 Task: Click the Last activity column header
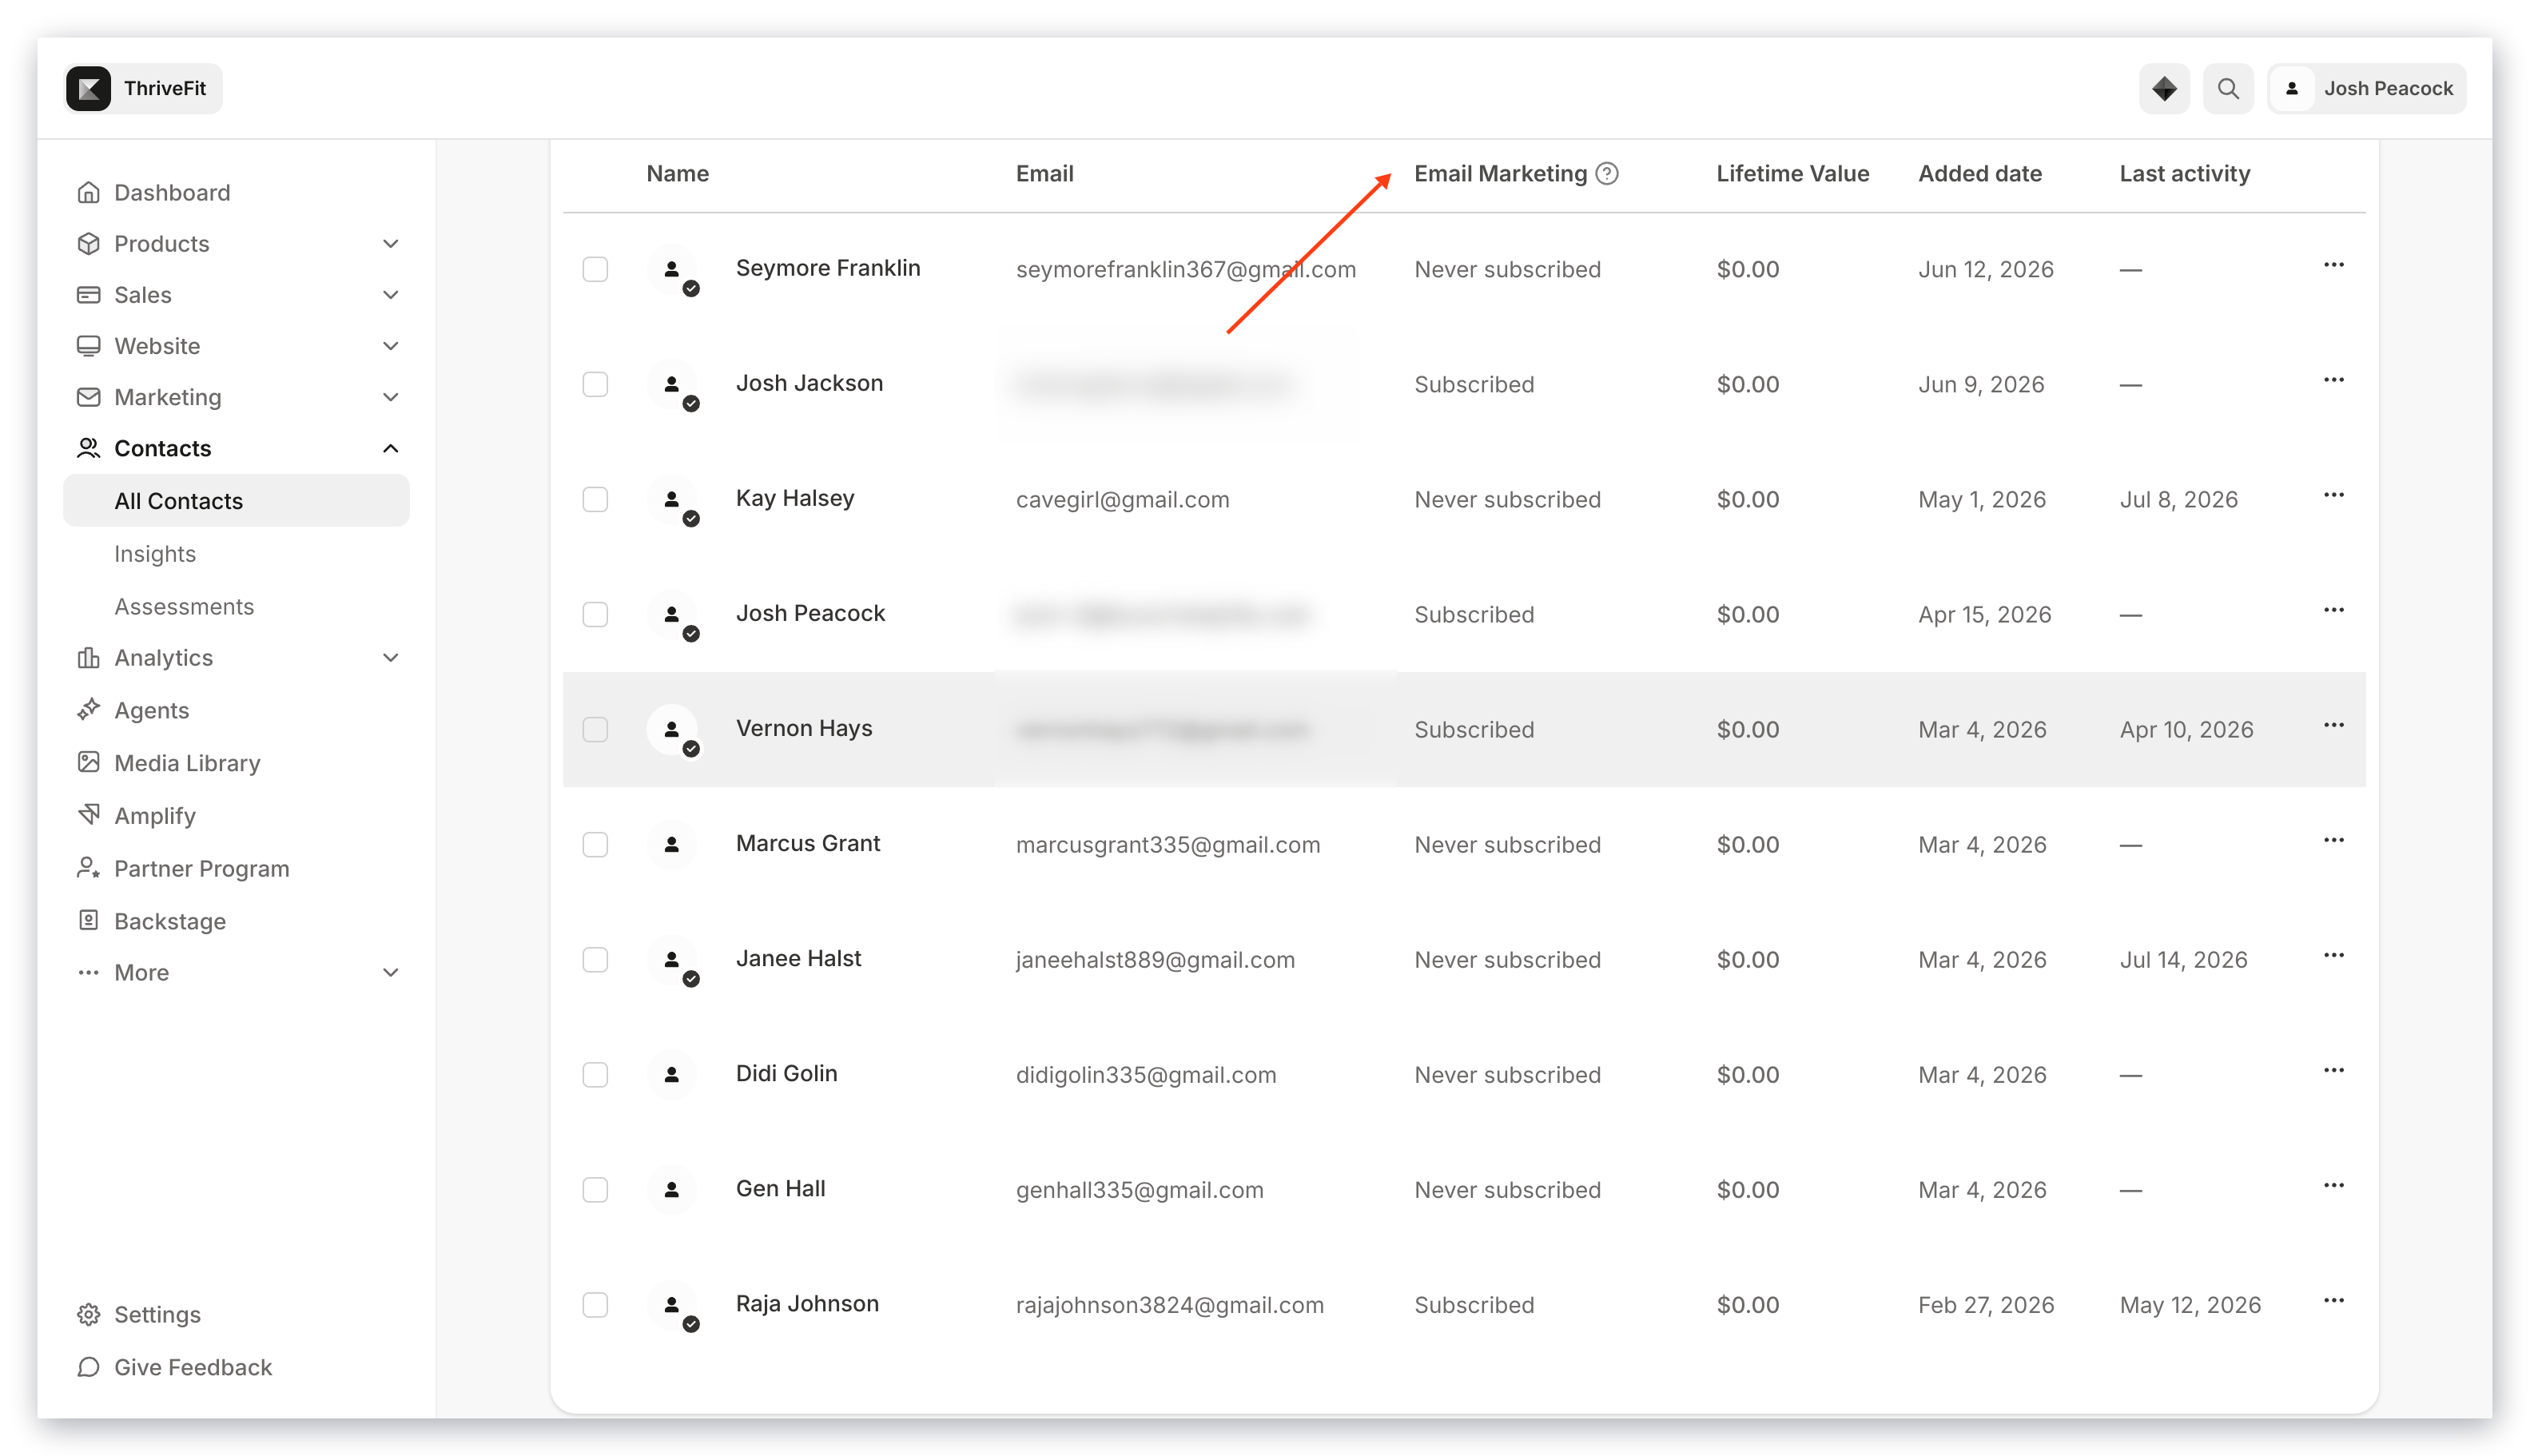coord(2184,173)
